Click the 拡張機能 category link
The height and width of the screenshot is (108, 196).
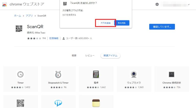[54, 38]
